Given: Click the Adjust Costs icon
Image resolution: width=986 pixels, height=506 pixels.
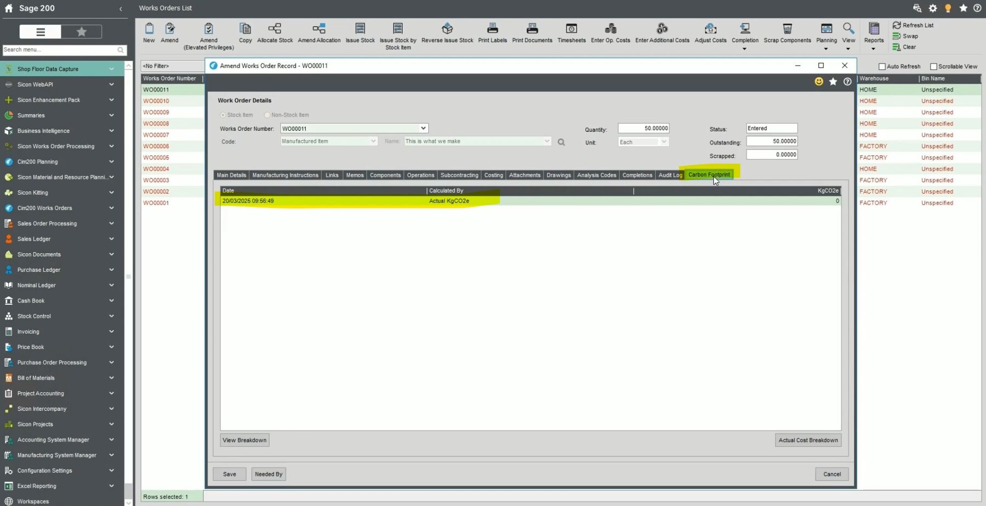Looking at the screenshot, I should 710,29.
